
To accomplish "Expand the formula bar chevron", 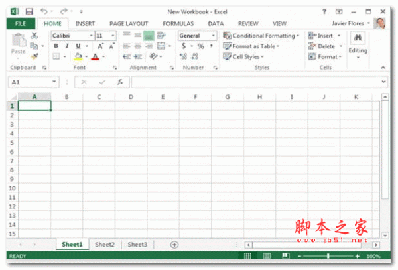I will pos(383,82).
